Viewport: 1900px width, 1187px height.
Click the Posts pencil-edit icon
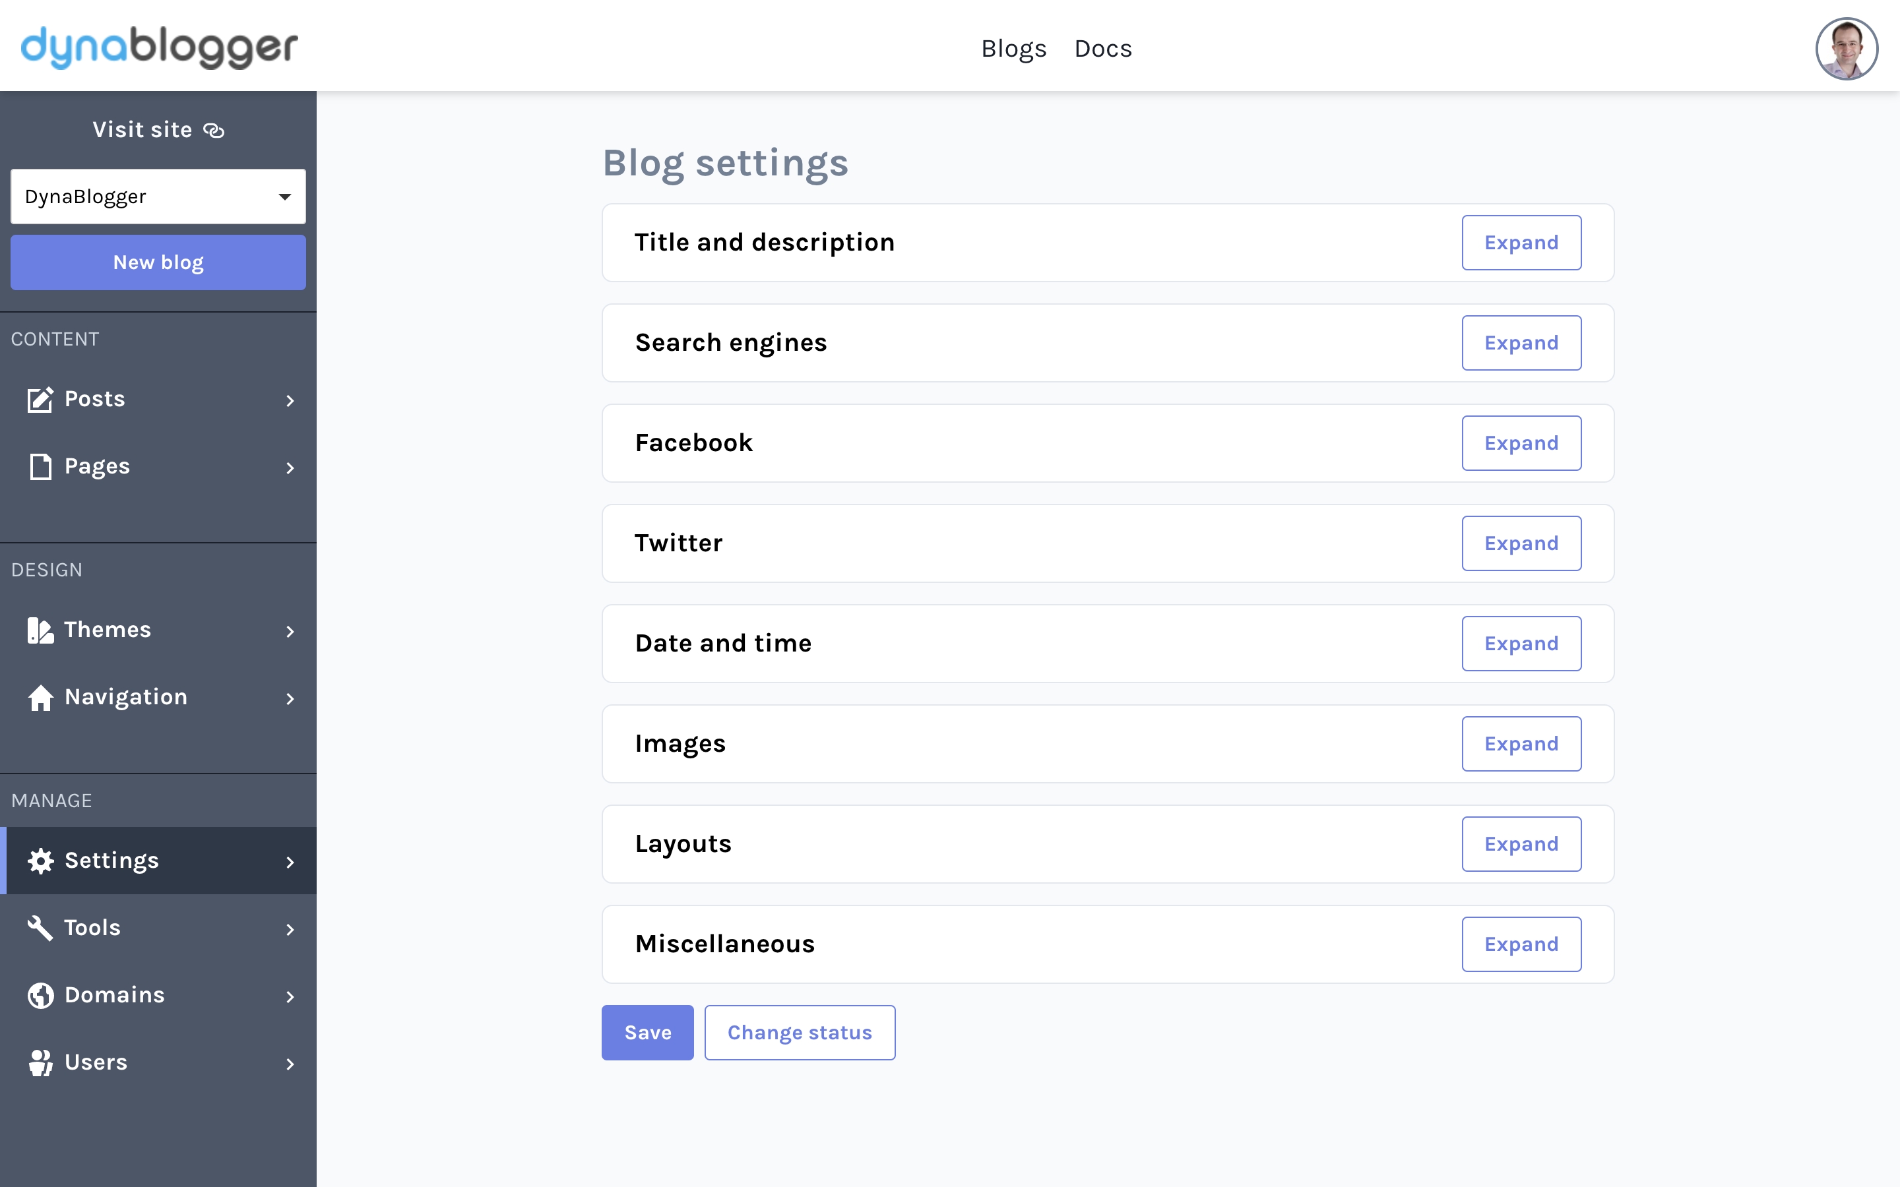pyautogui.click(x=40, y=400)
